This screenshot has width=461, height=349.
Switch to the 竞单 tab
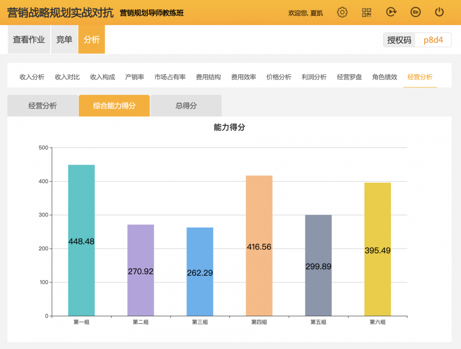tap(65, 39)
